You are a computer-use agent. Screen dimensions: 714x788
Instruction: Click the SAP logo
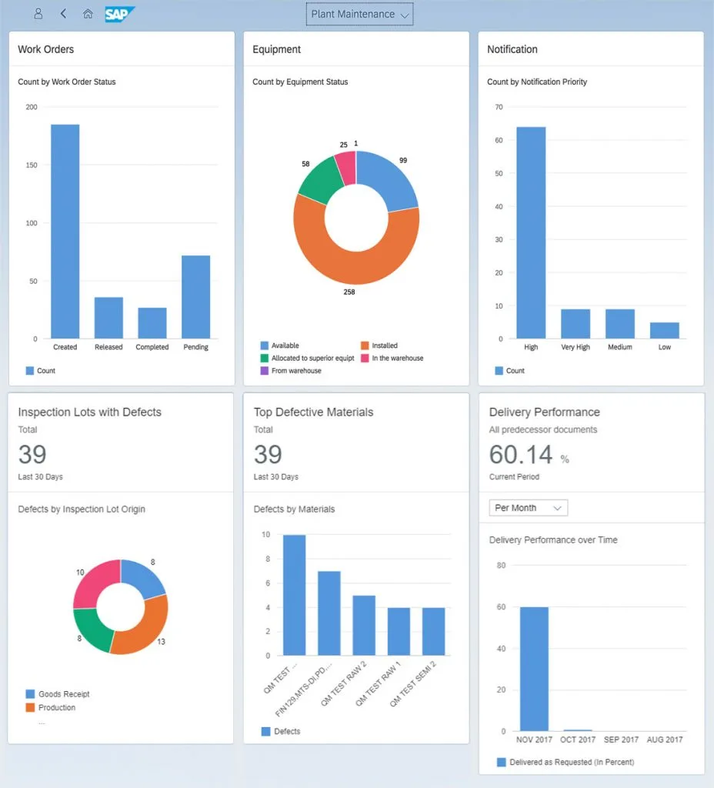[x=120, y=14]
